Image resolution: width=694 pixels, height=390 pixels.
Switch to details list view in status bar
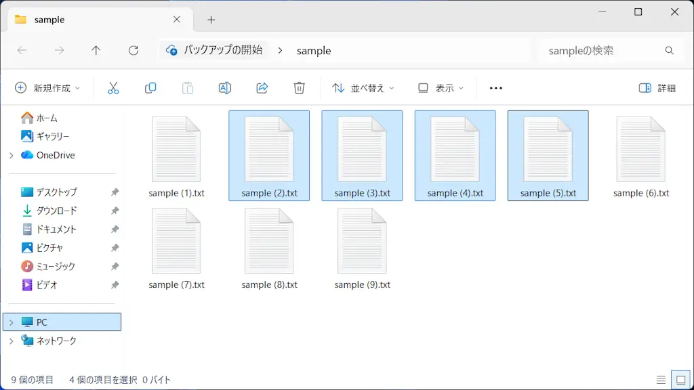click(661, 380)
